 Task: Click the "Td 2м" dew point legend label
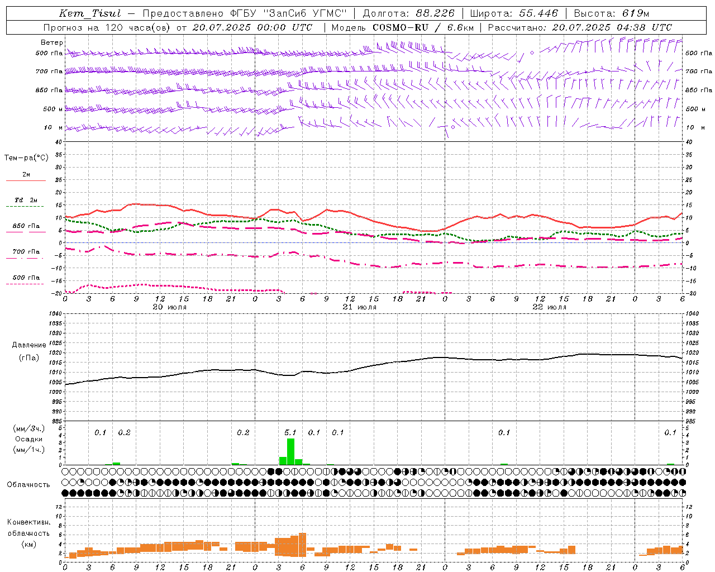point(26,200)
